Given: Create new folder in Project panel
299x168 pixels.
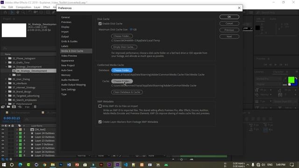Looking at the screenshot, I should 8,107.
